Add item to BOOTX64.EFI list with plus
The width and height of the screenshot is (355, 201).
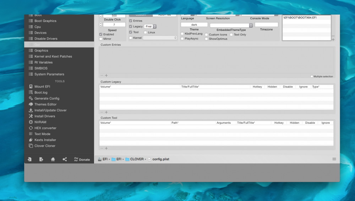pyautogui.click(x=333, y=40)
